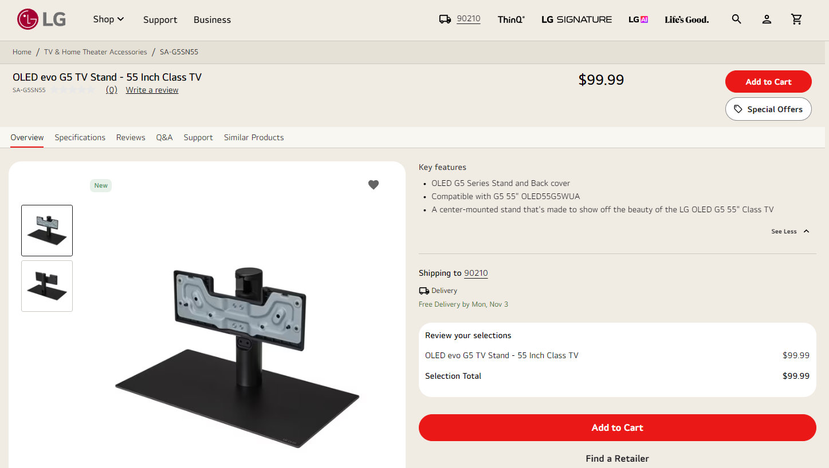829x468 pixels.
Task: Open the search icon
Action: point(737,19)
